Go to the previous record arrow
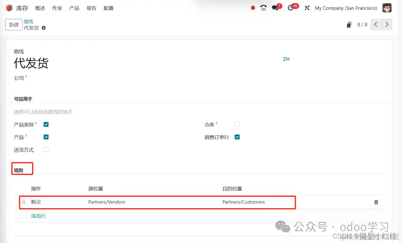This screenshot has width=402, height=243. (x=376, y=25)
